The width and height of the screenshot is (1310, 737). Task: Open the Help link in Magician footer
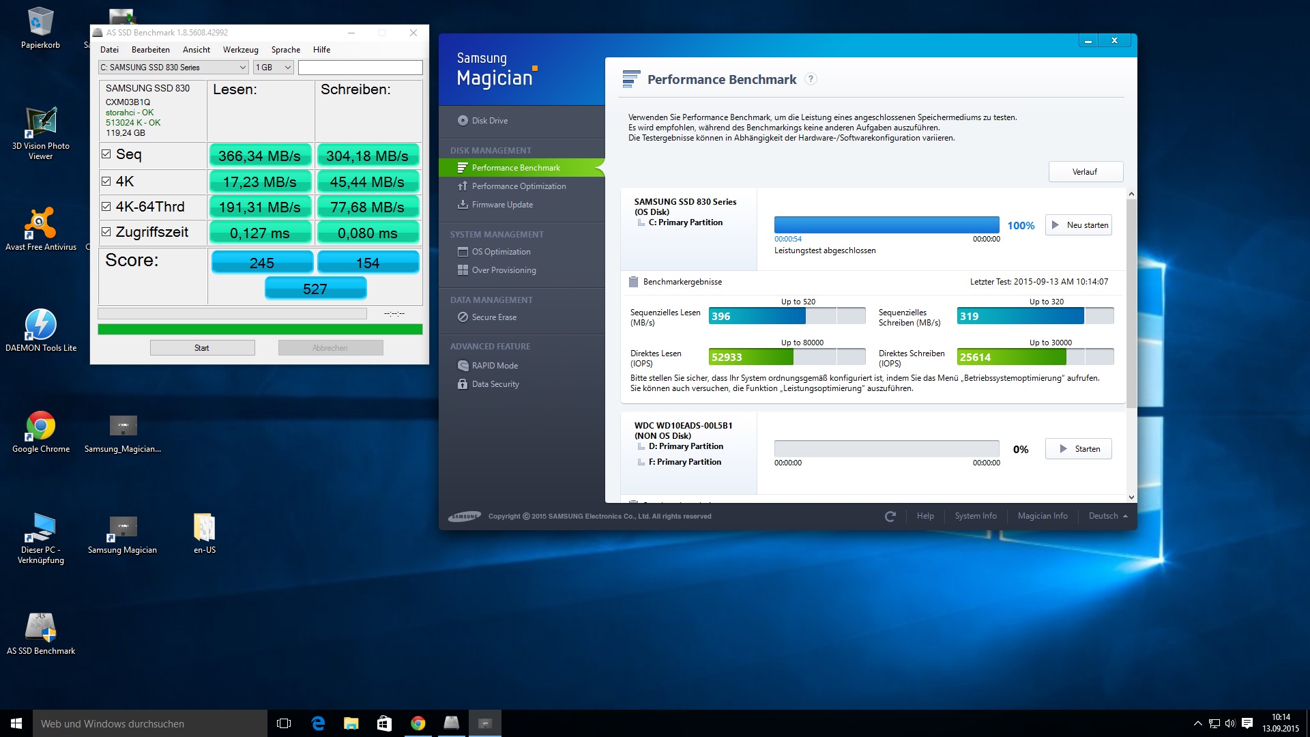(925, 517)
